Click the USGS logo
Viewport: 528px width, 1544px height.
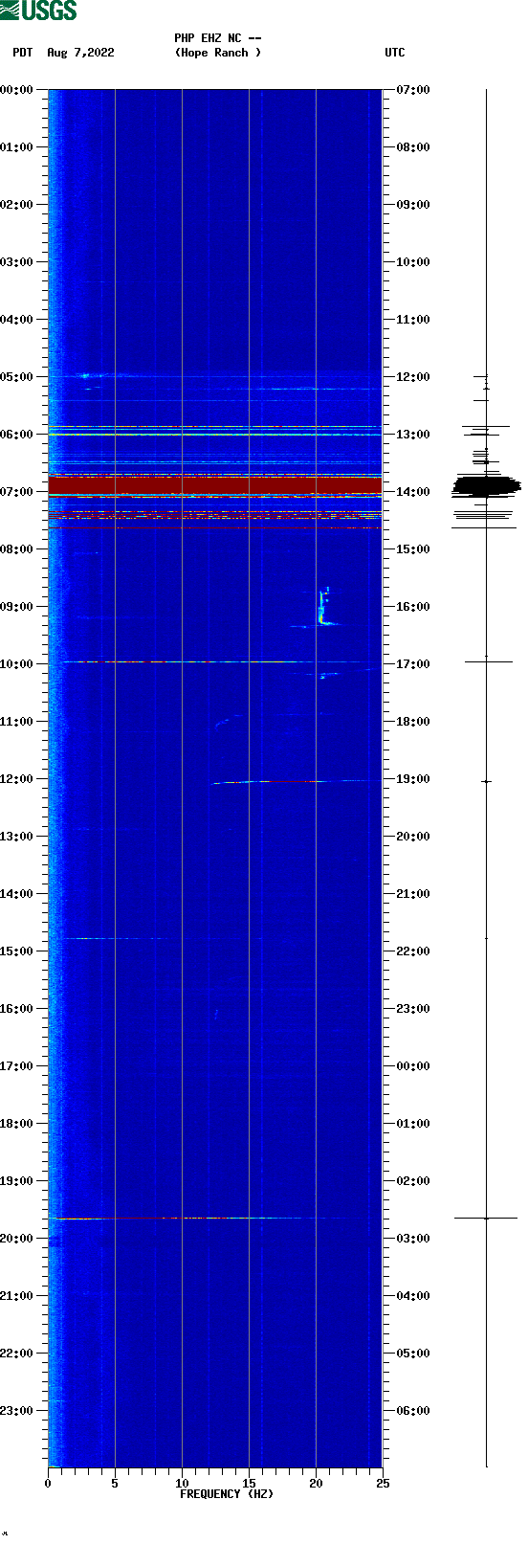38,11
